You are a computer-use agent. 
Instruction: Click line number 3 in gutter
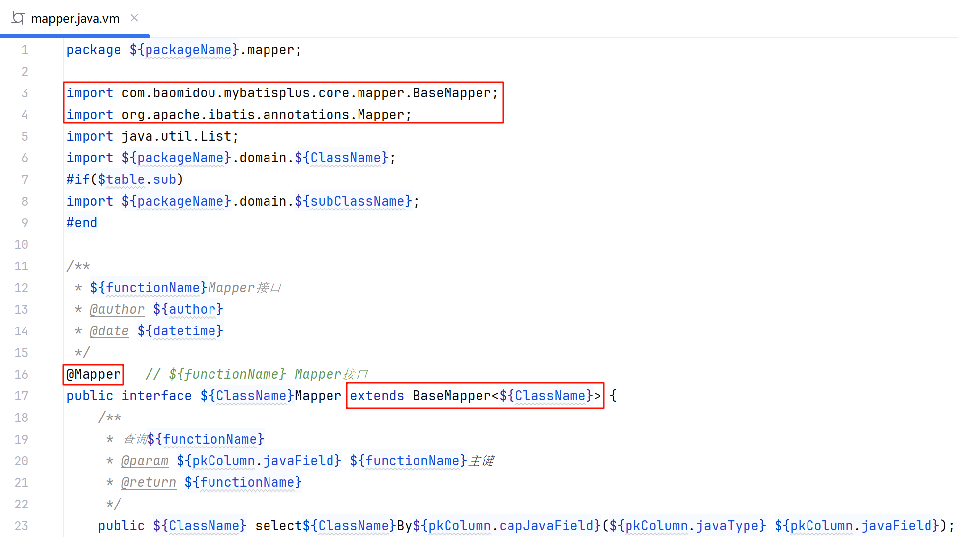[x=24, y=93]
